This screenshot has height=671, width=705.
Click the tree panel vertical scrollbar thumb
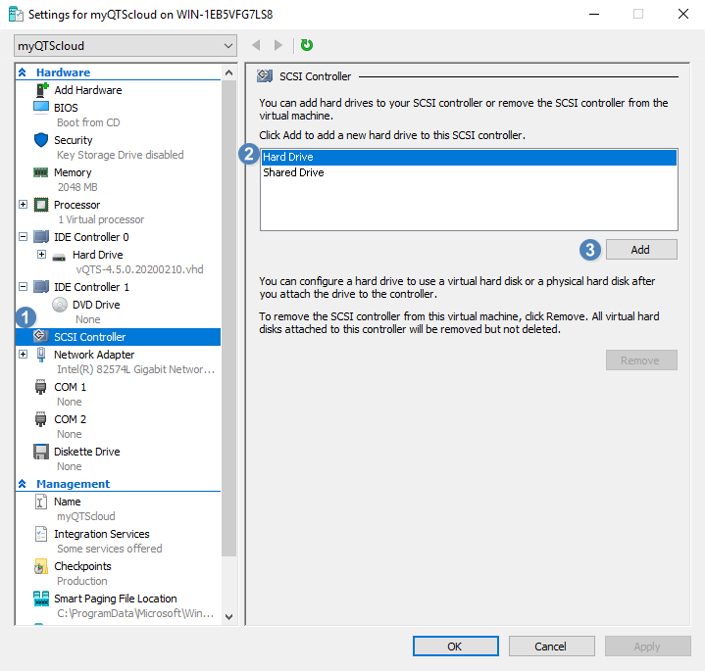click(228, 318)
